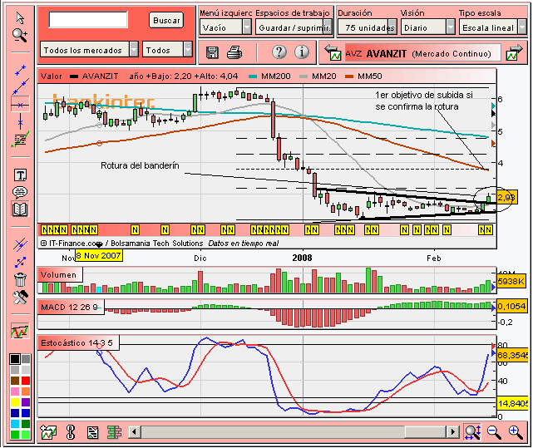Screen dimensions: 533x448
Task: Select the text T annotation tool
Action: click(20, 175)
